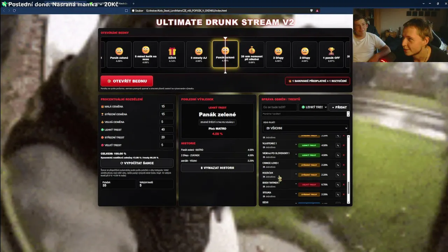Expand the KOZÁČEK row chevron
Viewport: 448px width, 252px height.
point(296,174)
